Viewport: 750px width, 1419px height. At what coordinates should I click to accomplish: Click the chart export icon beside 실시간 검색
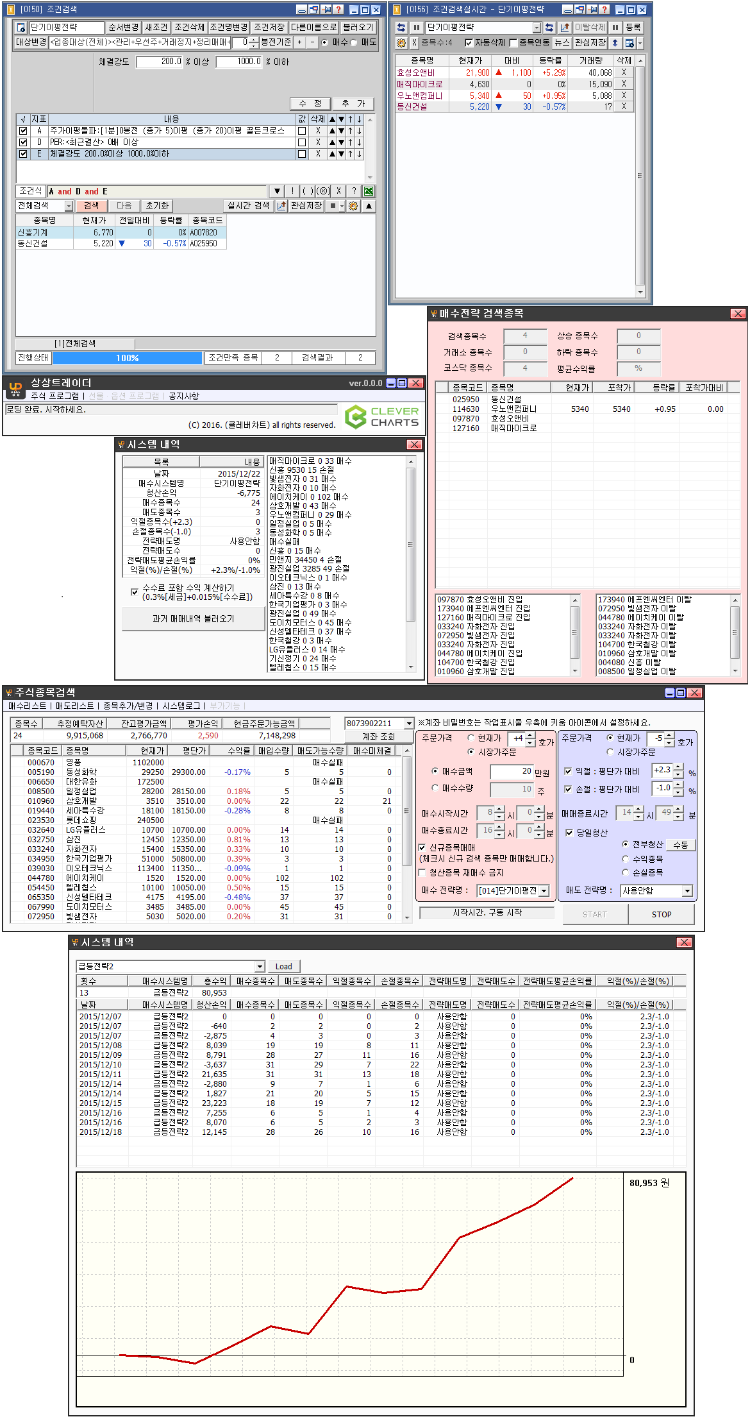click(x=281, y=206)
